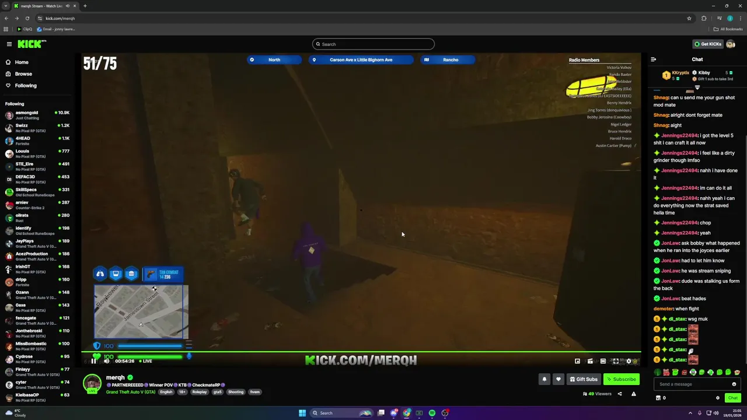Create a clip with clapperboard icon
Viewport: 747px width, 420px height.
[x=590, y=361]
